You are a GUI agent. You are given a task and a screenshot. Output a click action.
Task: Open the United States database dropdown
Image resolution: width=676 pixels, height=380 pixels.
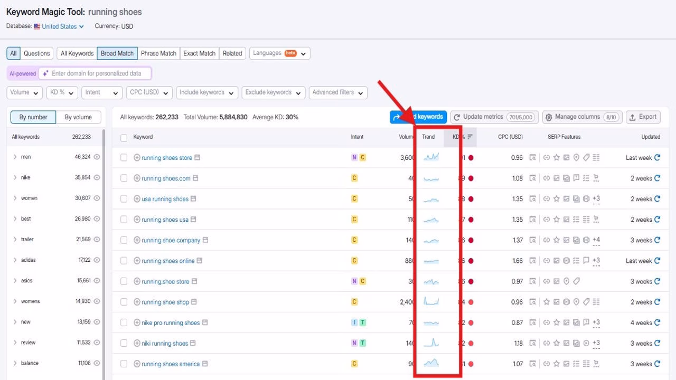click(x=63, y=26)
